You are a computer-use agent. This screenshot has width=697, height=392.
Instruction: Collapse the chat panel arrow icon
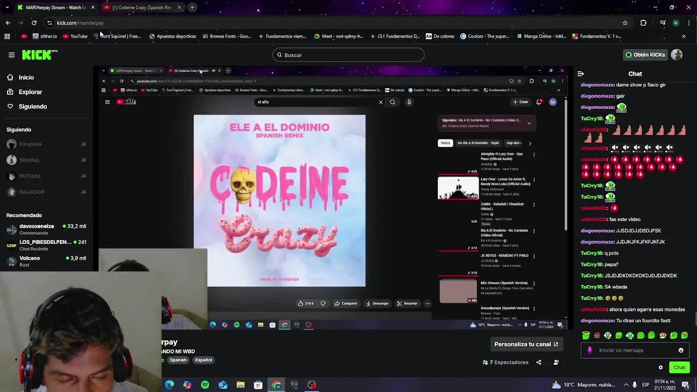(x=580, y=73)
